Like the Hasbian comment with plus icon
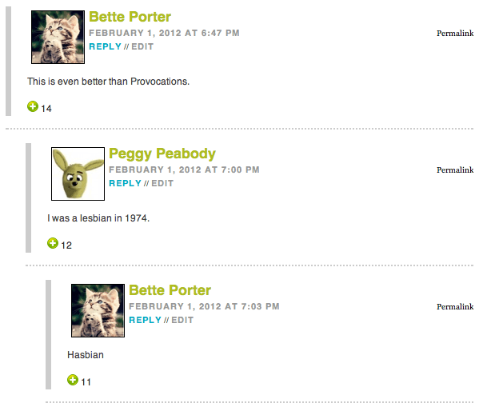The height and width of the screenshot is (411, 479). point(73,380)
